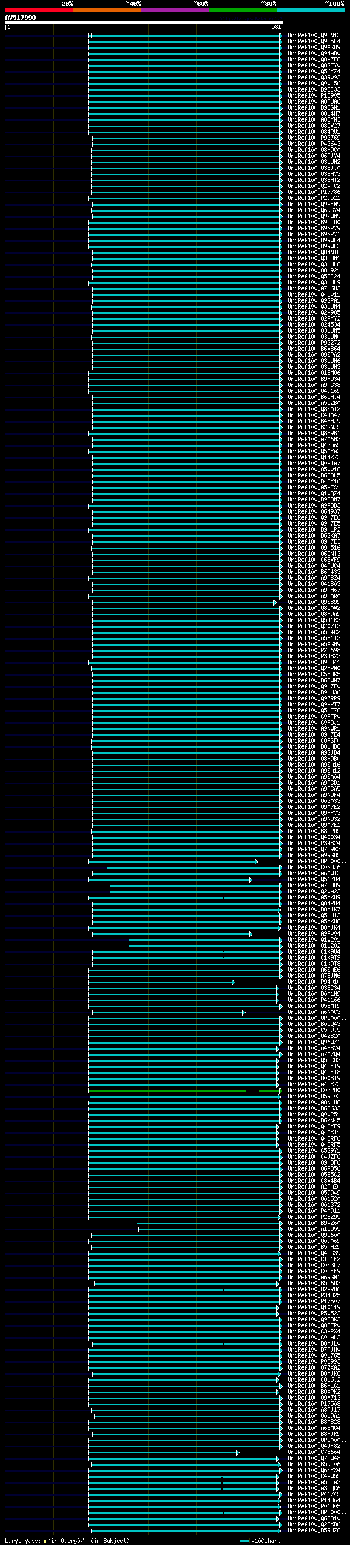The image size is (350, 1545).
Task: Click the orange ~40% color legend bar
Action: [107, 10]
